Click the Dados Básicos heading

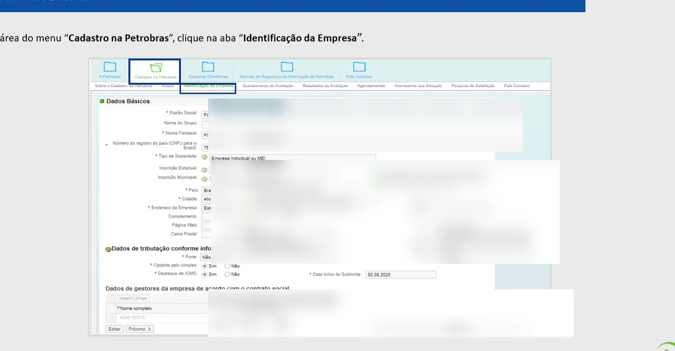128,102
